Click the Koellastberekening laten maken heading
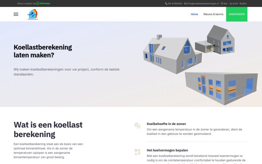The height and width of the screenshot is (164, 262). [x=43, y=51]
